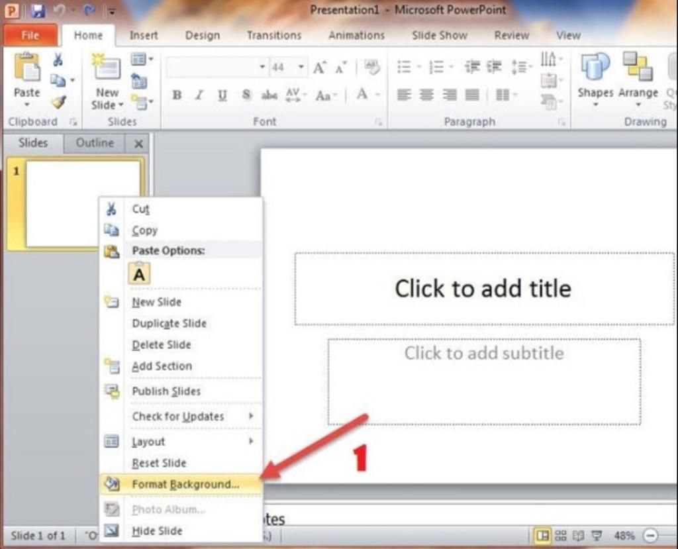Image resolution: width=678 pixels, height=549 pixels.
Task: Click the zoom out minus button
Action: tap(651, 536)
